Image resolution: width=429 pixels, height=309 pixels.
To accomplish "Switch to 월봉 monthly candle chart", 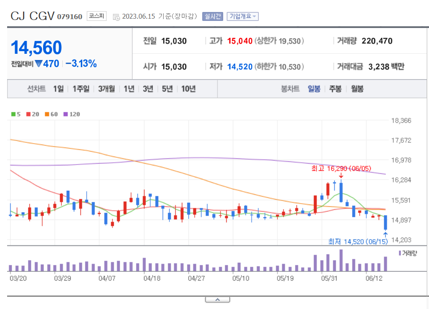I will [x=357, y=89].
